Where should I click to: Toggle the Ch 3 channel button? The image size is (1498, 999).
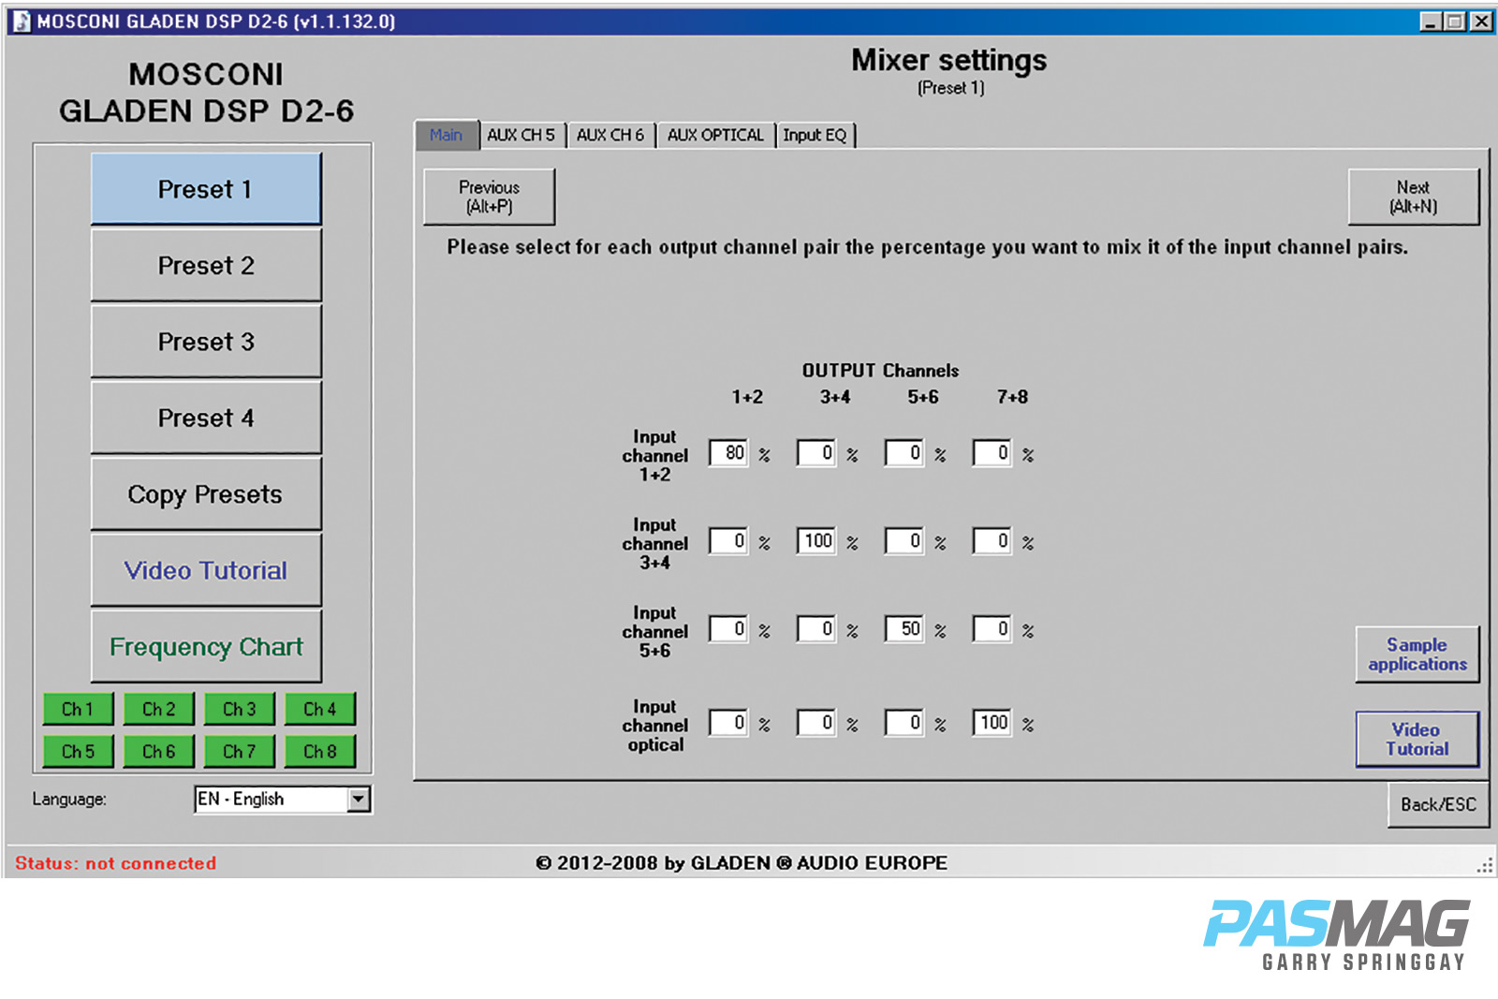click(239, 709)
